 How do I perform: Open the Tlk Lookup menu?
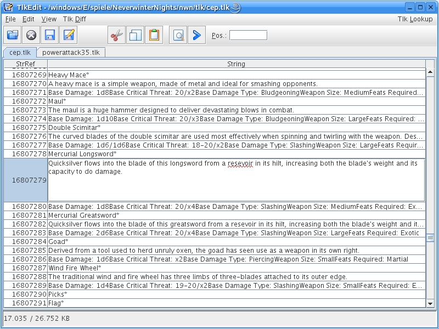415,19
